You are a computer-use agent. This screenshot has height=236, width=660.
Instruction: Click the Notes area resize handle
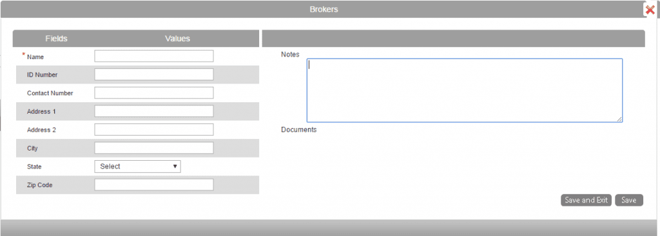(x=619, y=119)
